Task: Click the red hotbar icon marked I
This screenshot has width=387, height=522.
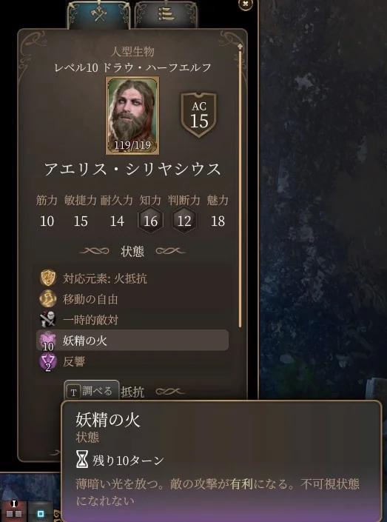Action: coord(14,509)
